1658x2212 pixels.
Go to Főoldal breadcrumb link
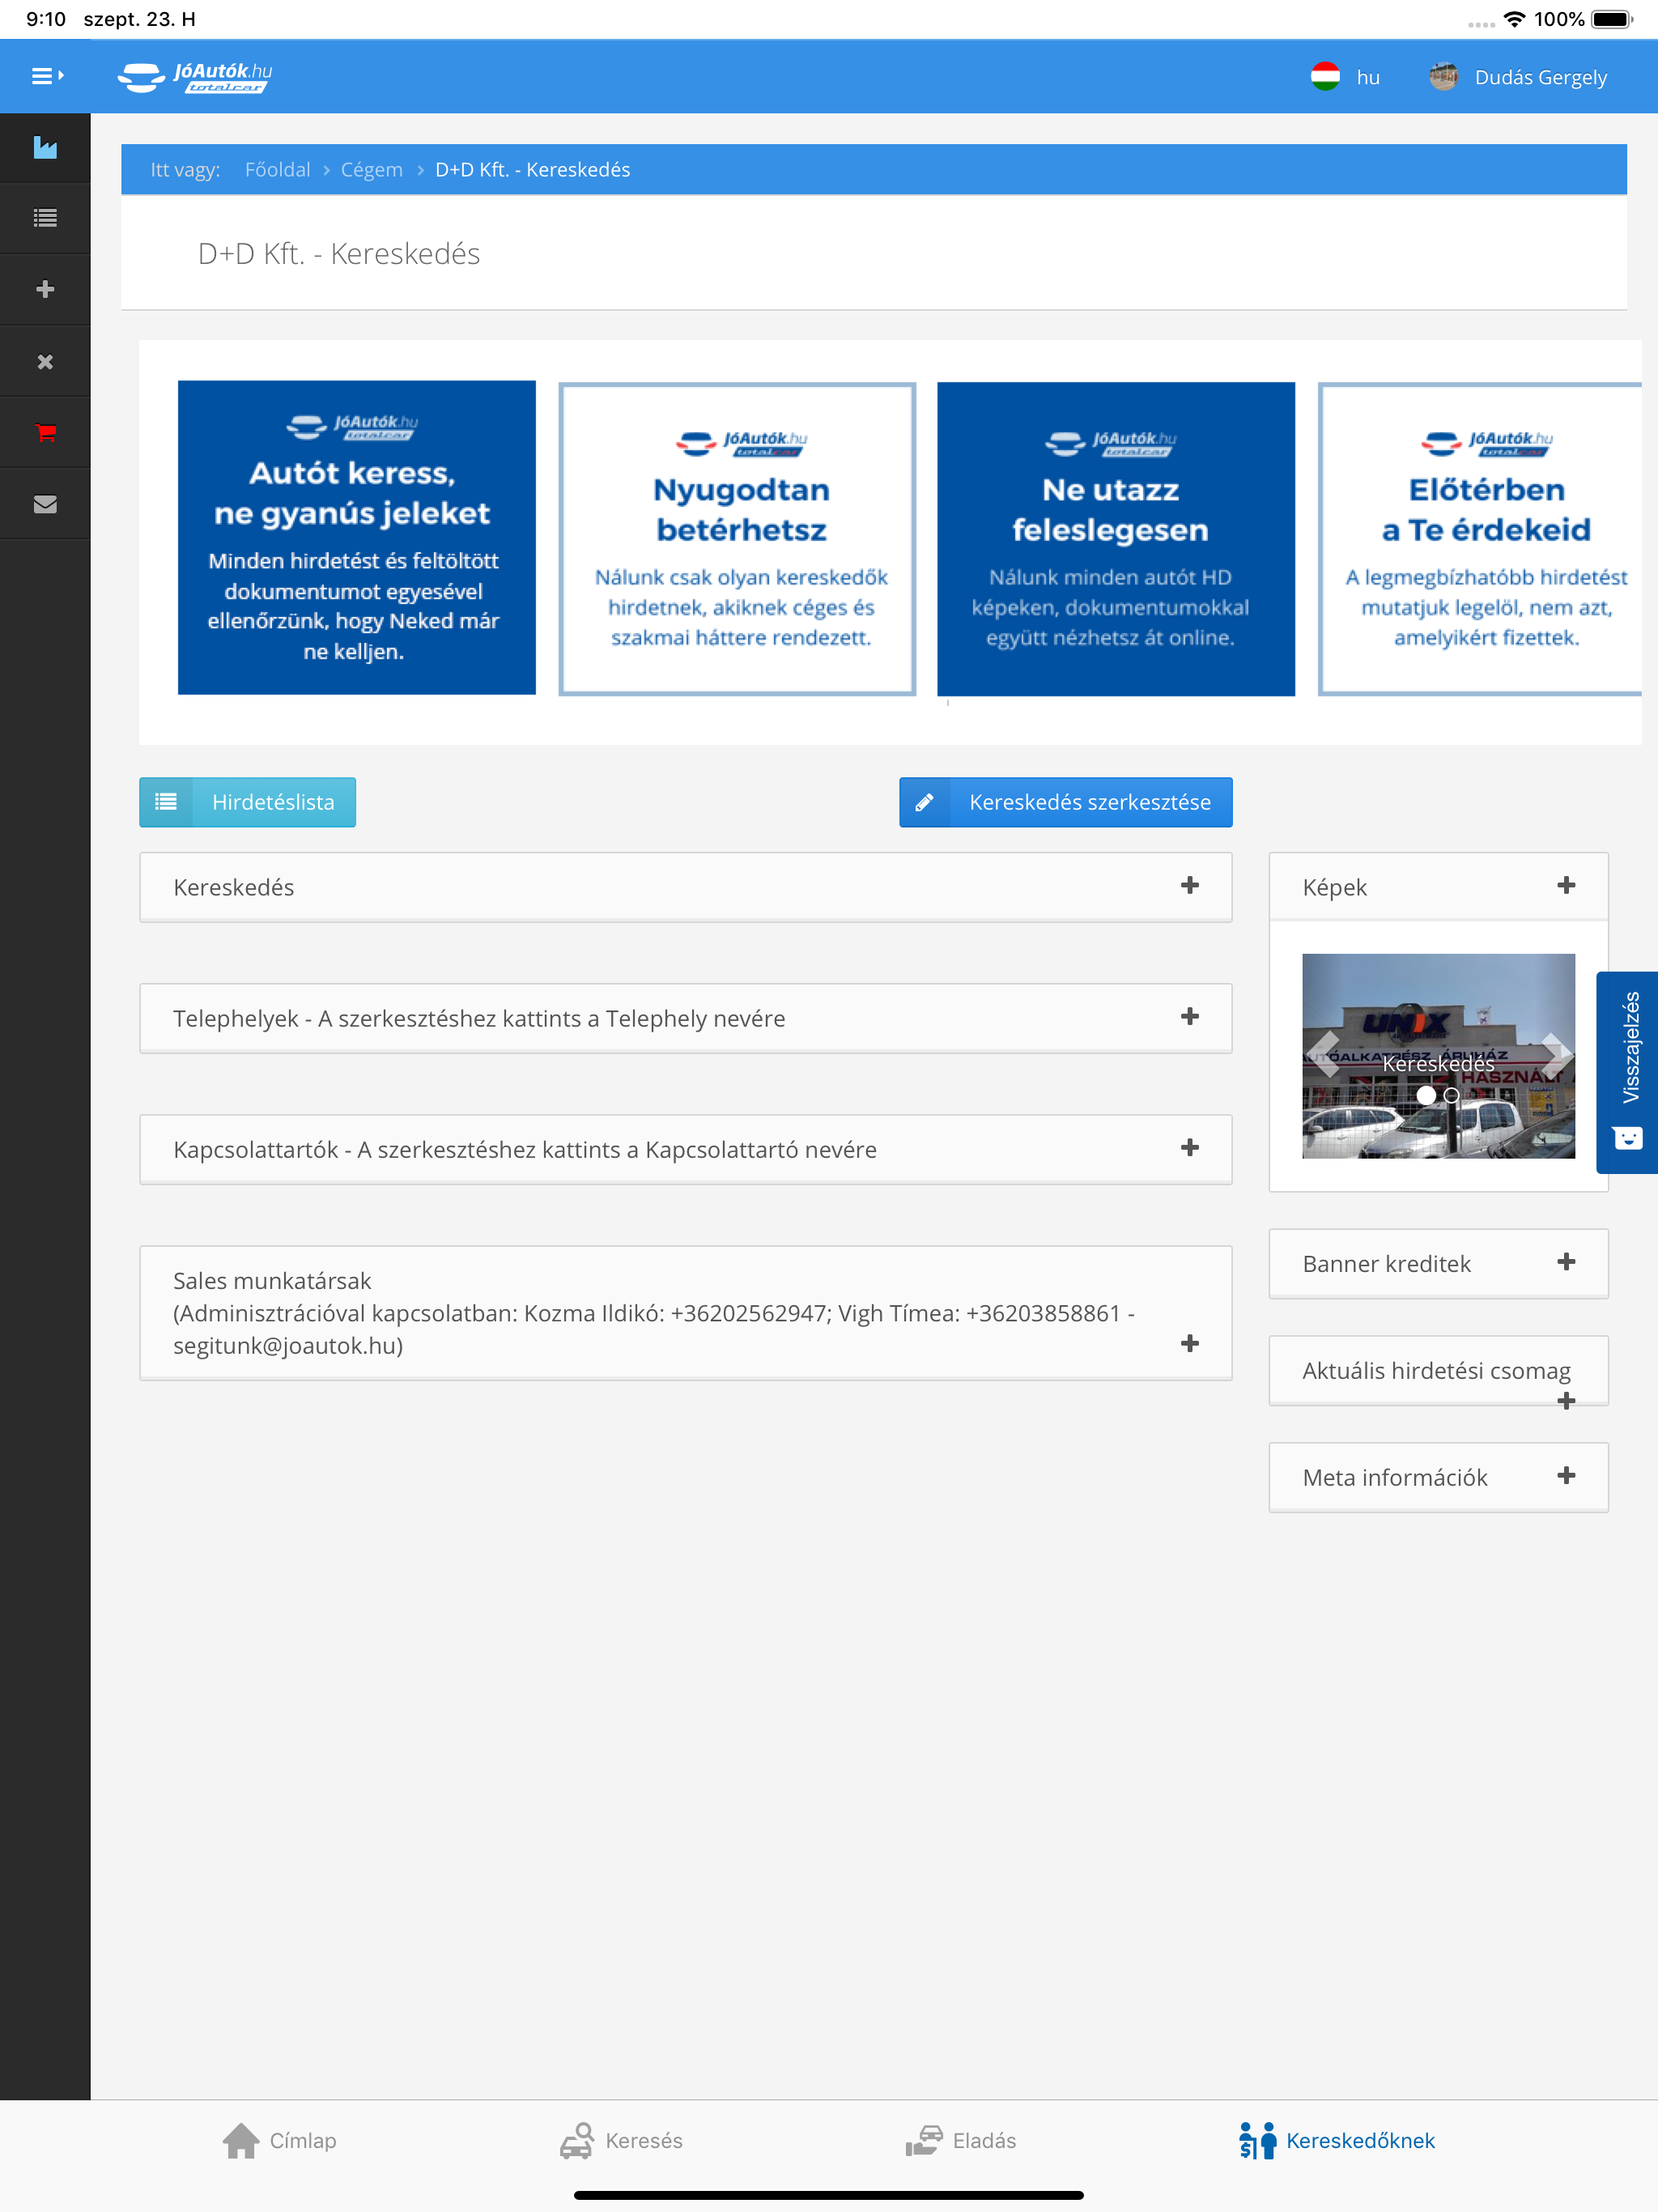point(277,170)
